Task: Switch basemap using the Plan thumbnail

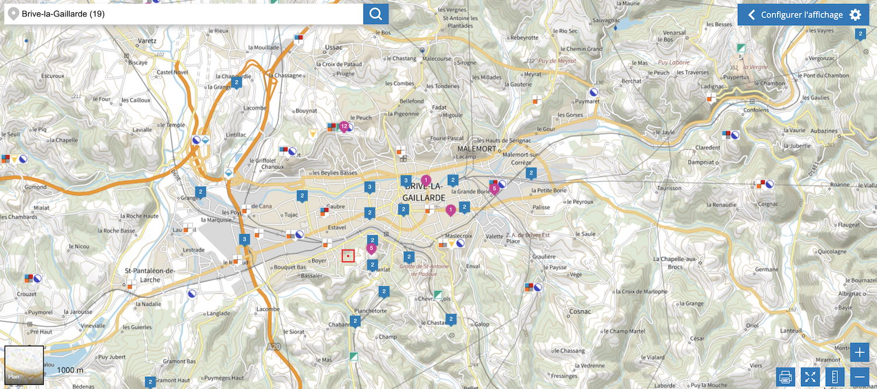Action: coord(24,365)
